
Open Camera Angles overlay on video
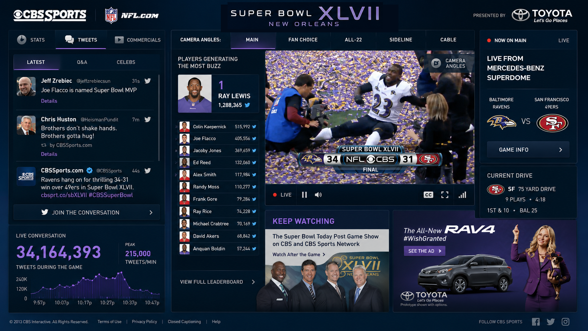tap(449, 63)
